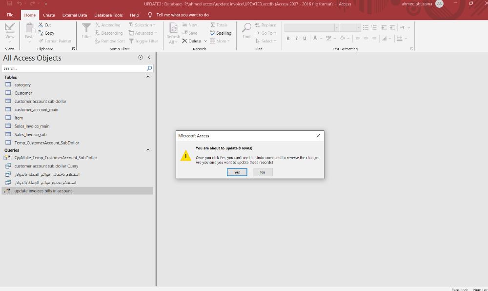
Task: Open the Database Tools tab
Action: pos(108,15)
